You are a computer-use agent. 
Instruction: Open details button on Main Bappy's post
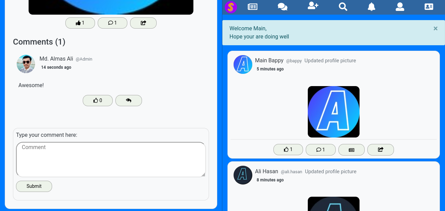(351, 149)
